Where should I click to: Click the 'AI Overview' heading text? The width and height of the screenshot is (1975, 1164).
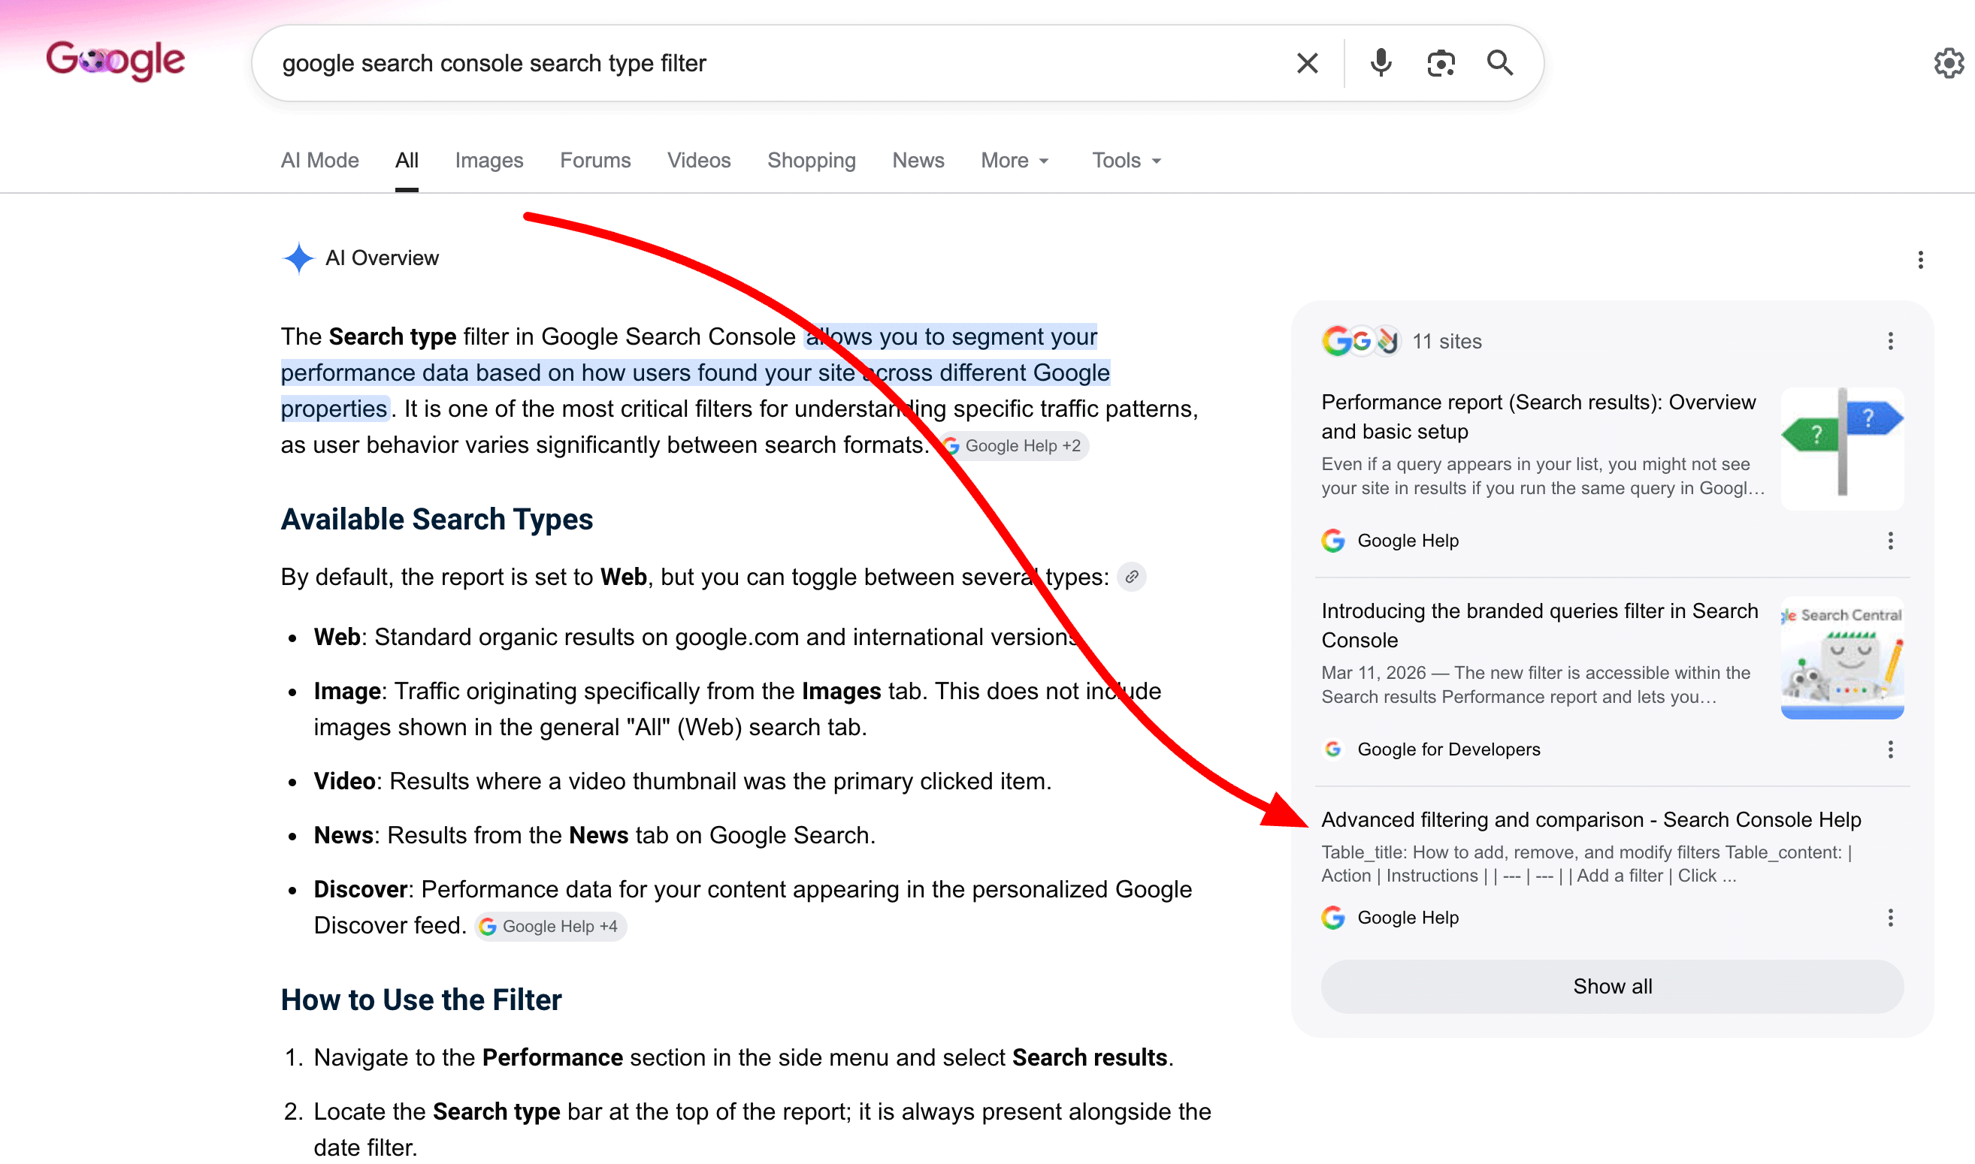point(382,258)
